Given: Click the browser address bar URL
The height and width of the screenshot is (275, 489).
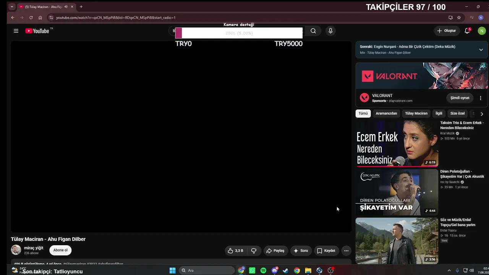Looking at the screenshot, I should tap(116, 18).
